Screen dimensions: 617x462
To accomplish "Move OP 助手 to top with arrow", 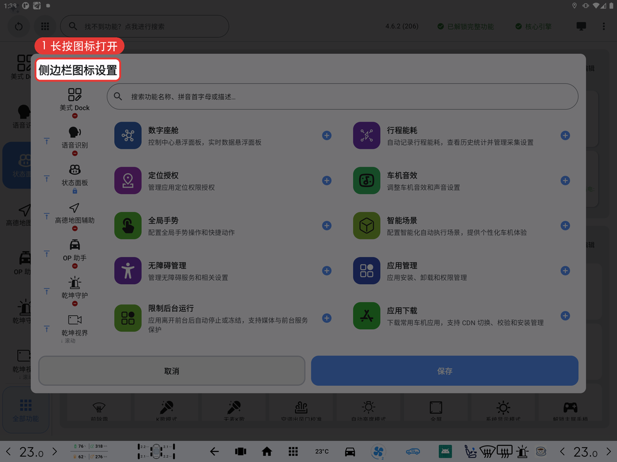I will point(46,254).
